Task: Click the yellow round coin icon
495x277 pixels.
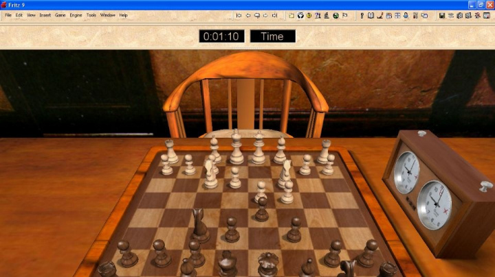Action: point(309,15)
